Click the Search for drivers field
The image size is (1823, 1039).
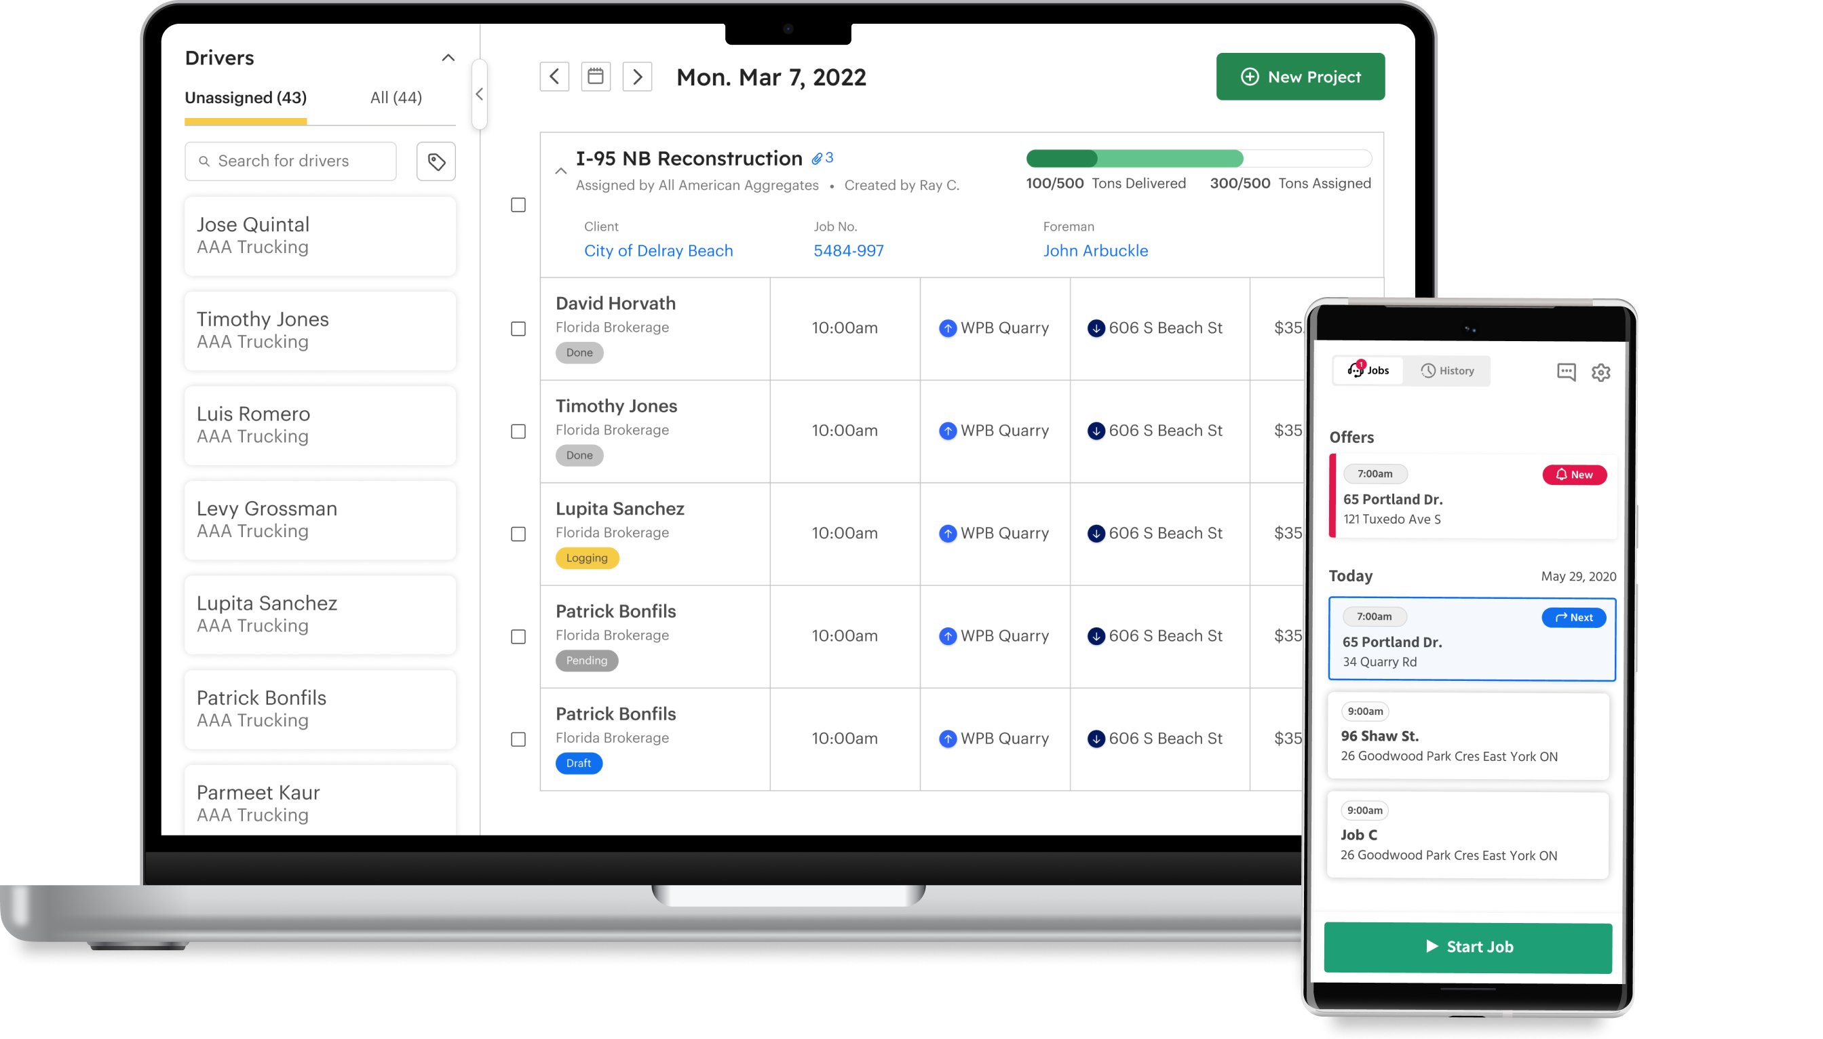coord(290,161)
